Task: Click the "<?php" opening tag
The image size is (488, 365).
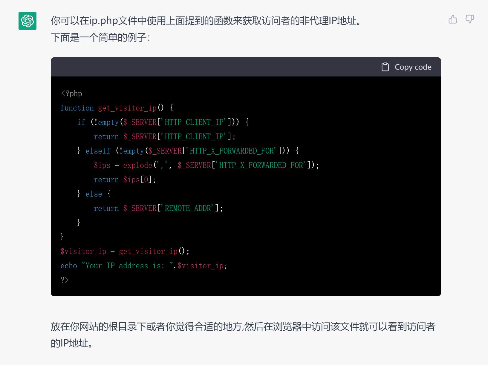Action: click(x=71, y=93)
